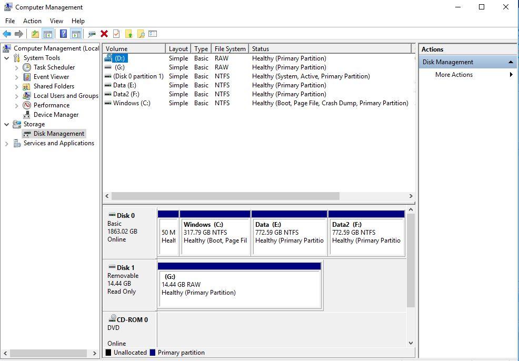Click the System Tools wrench icon

tap(17, 58)
